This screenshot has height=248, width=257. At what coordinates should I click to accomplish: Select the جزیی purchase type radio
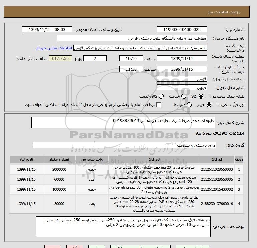pyautogui.click(x=209, y=105)
